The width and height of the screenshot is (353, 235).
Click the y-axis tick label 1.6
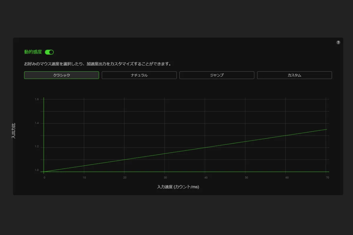[37, 99]
